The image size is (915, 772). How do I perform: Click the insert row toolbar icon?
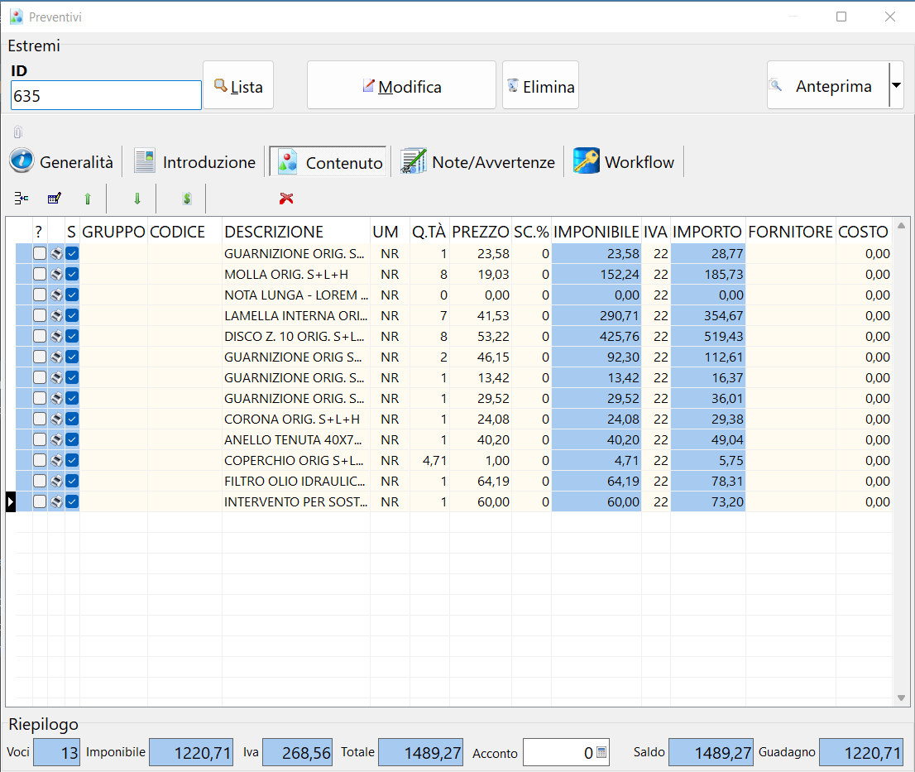(22, 199)
